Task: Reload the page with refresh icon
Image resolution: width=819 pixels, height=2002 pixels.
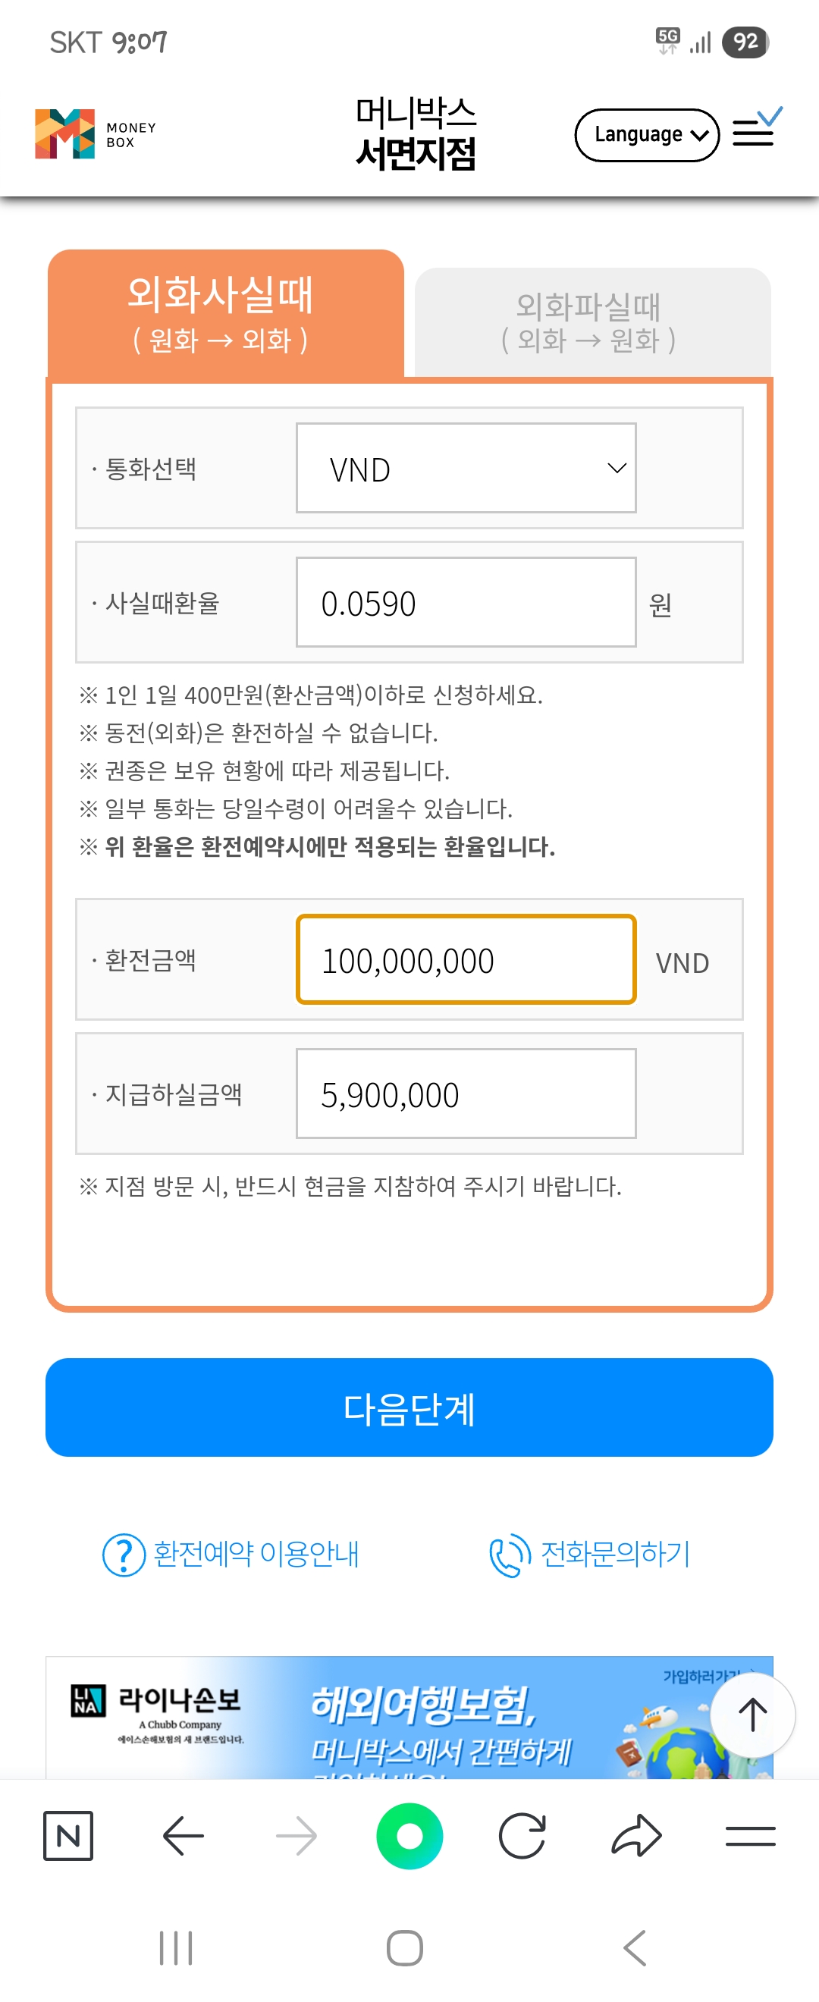Action: [x=522, y=1836]
